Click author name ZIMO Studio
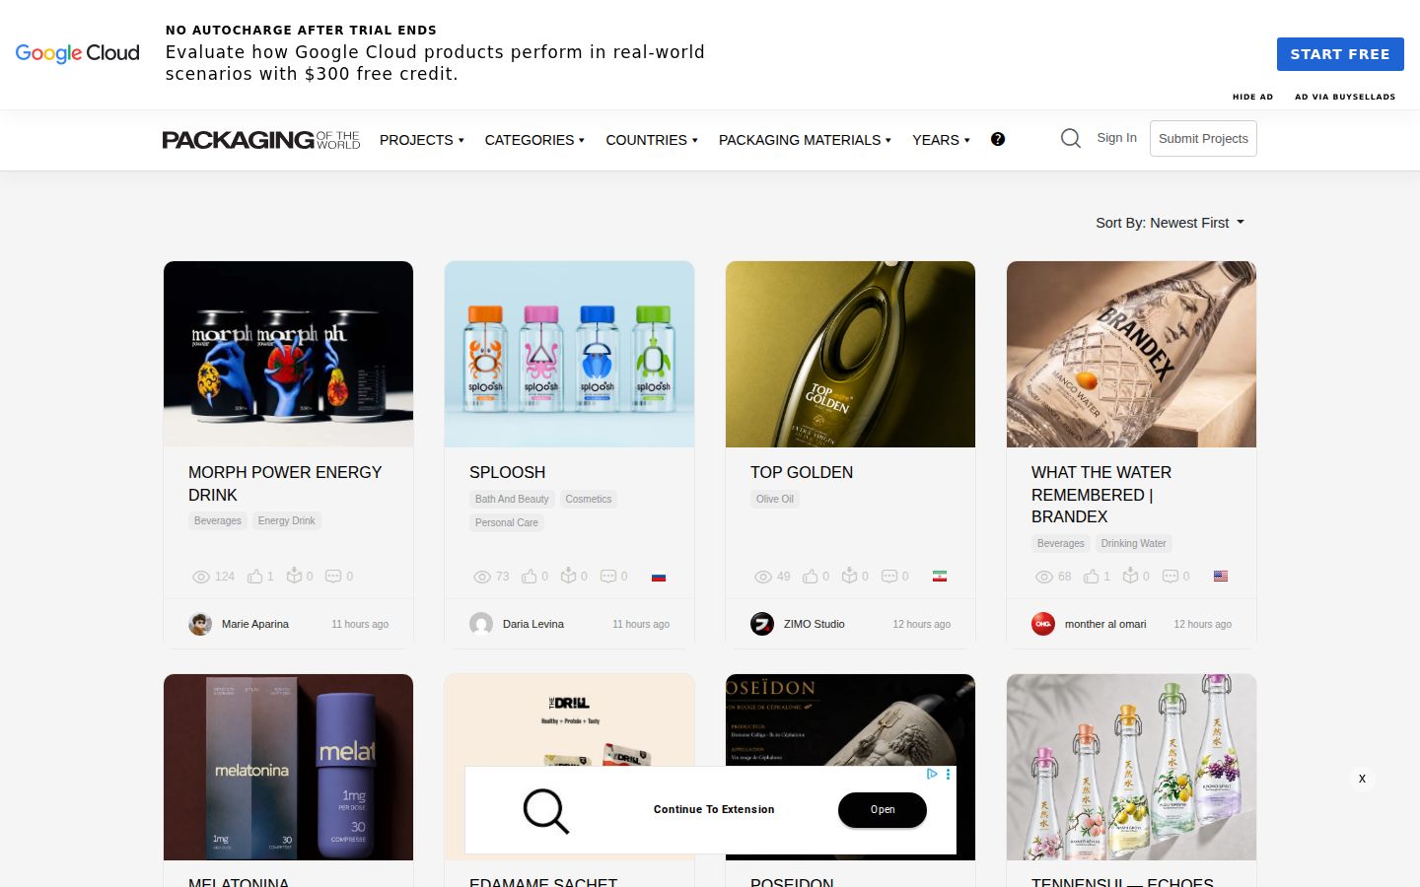 click(815, 624)
